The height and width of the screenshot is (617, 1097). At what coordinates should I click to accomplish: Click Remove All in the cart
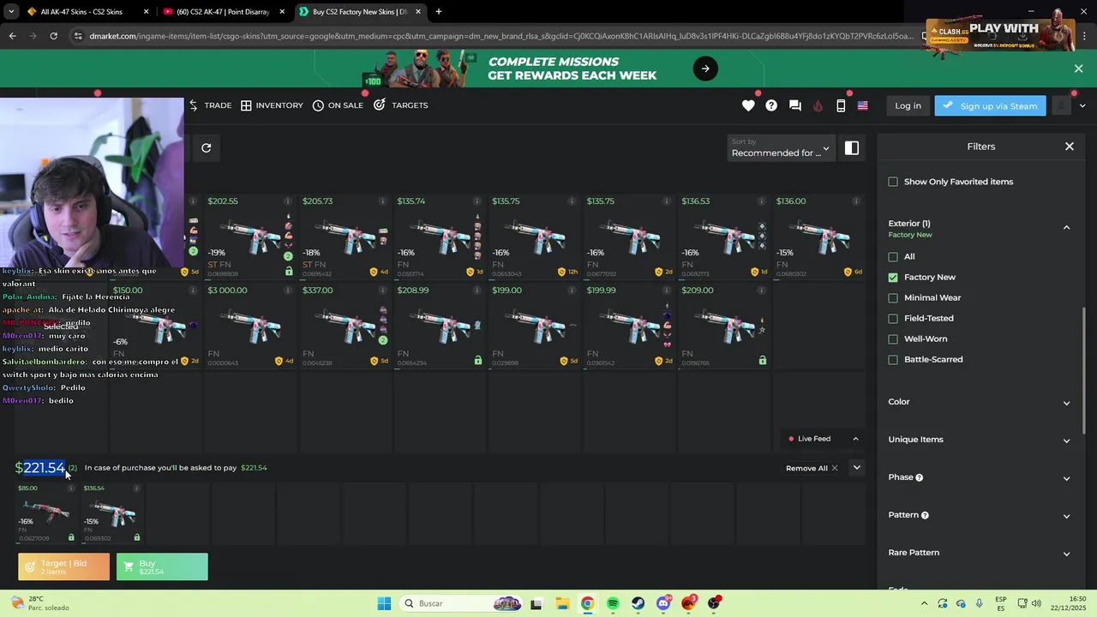(x=812, y=468)
